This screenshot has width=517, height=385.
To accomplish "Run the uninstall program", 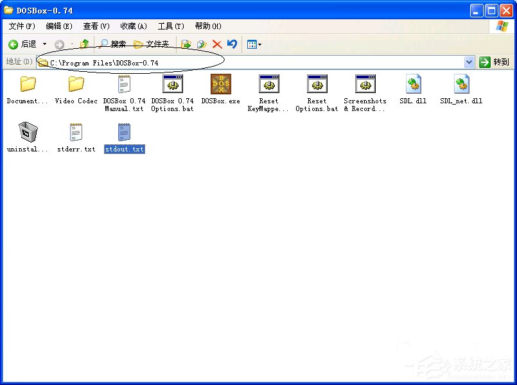I will (27, 132).
